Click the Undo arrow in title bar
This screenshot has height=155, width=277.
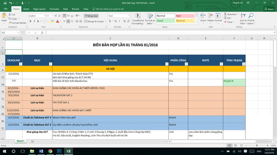pos(10,3)
